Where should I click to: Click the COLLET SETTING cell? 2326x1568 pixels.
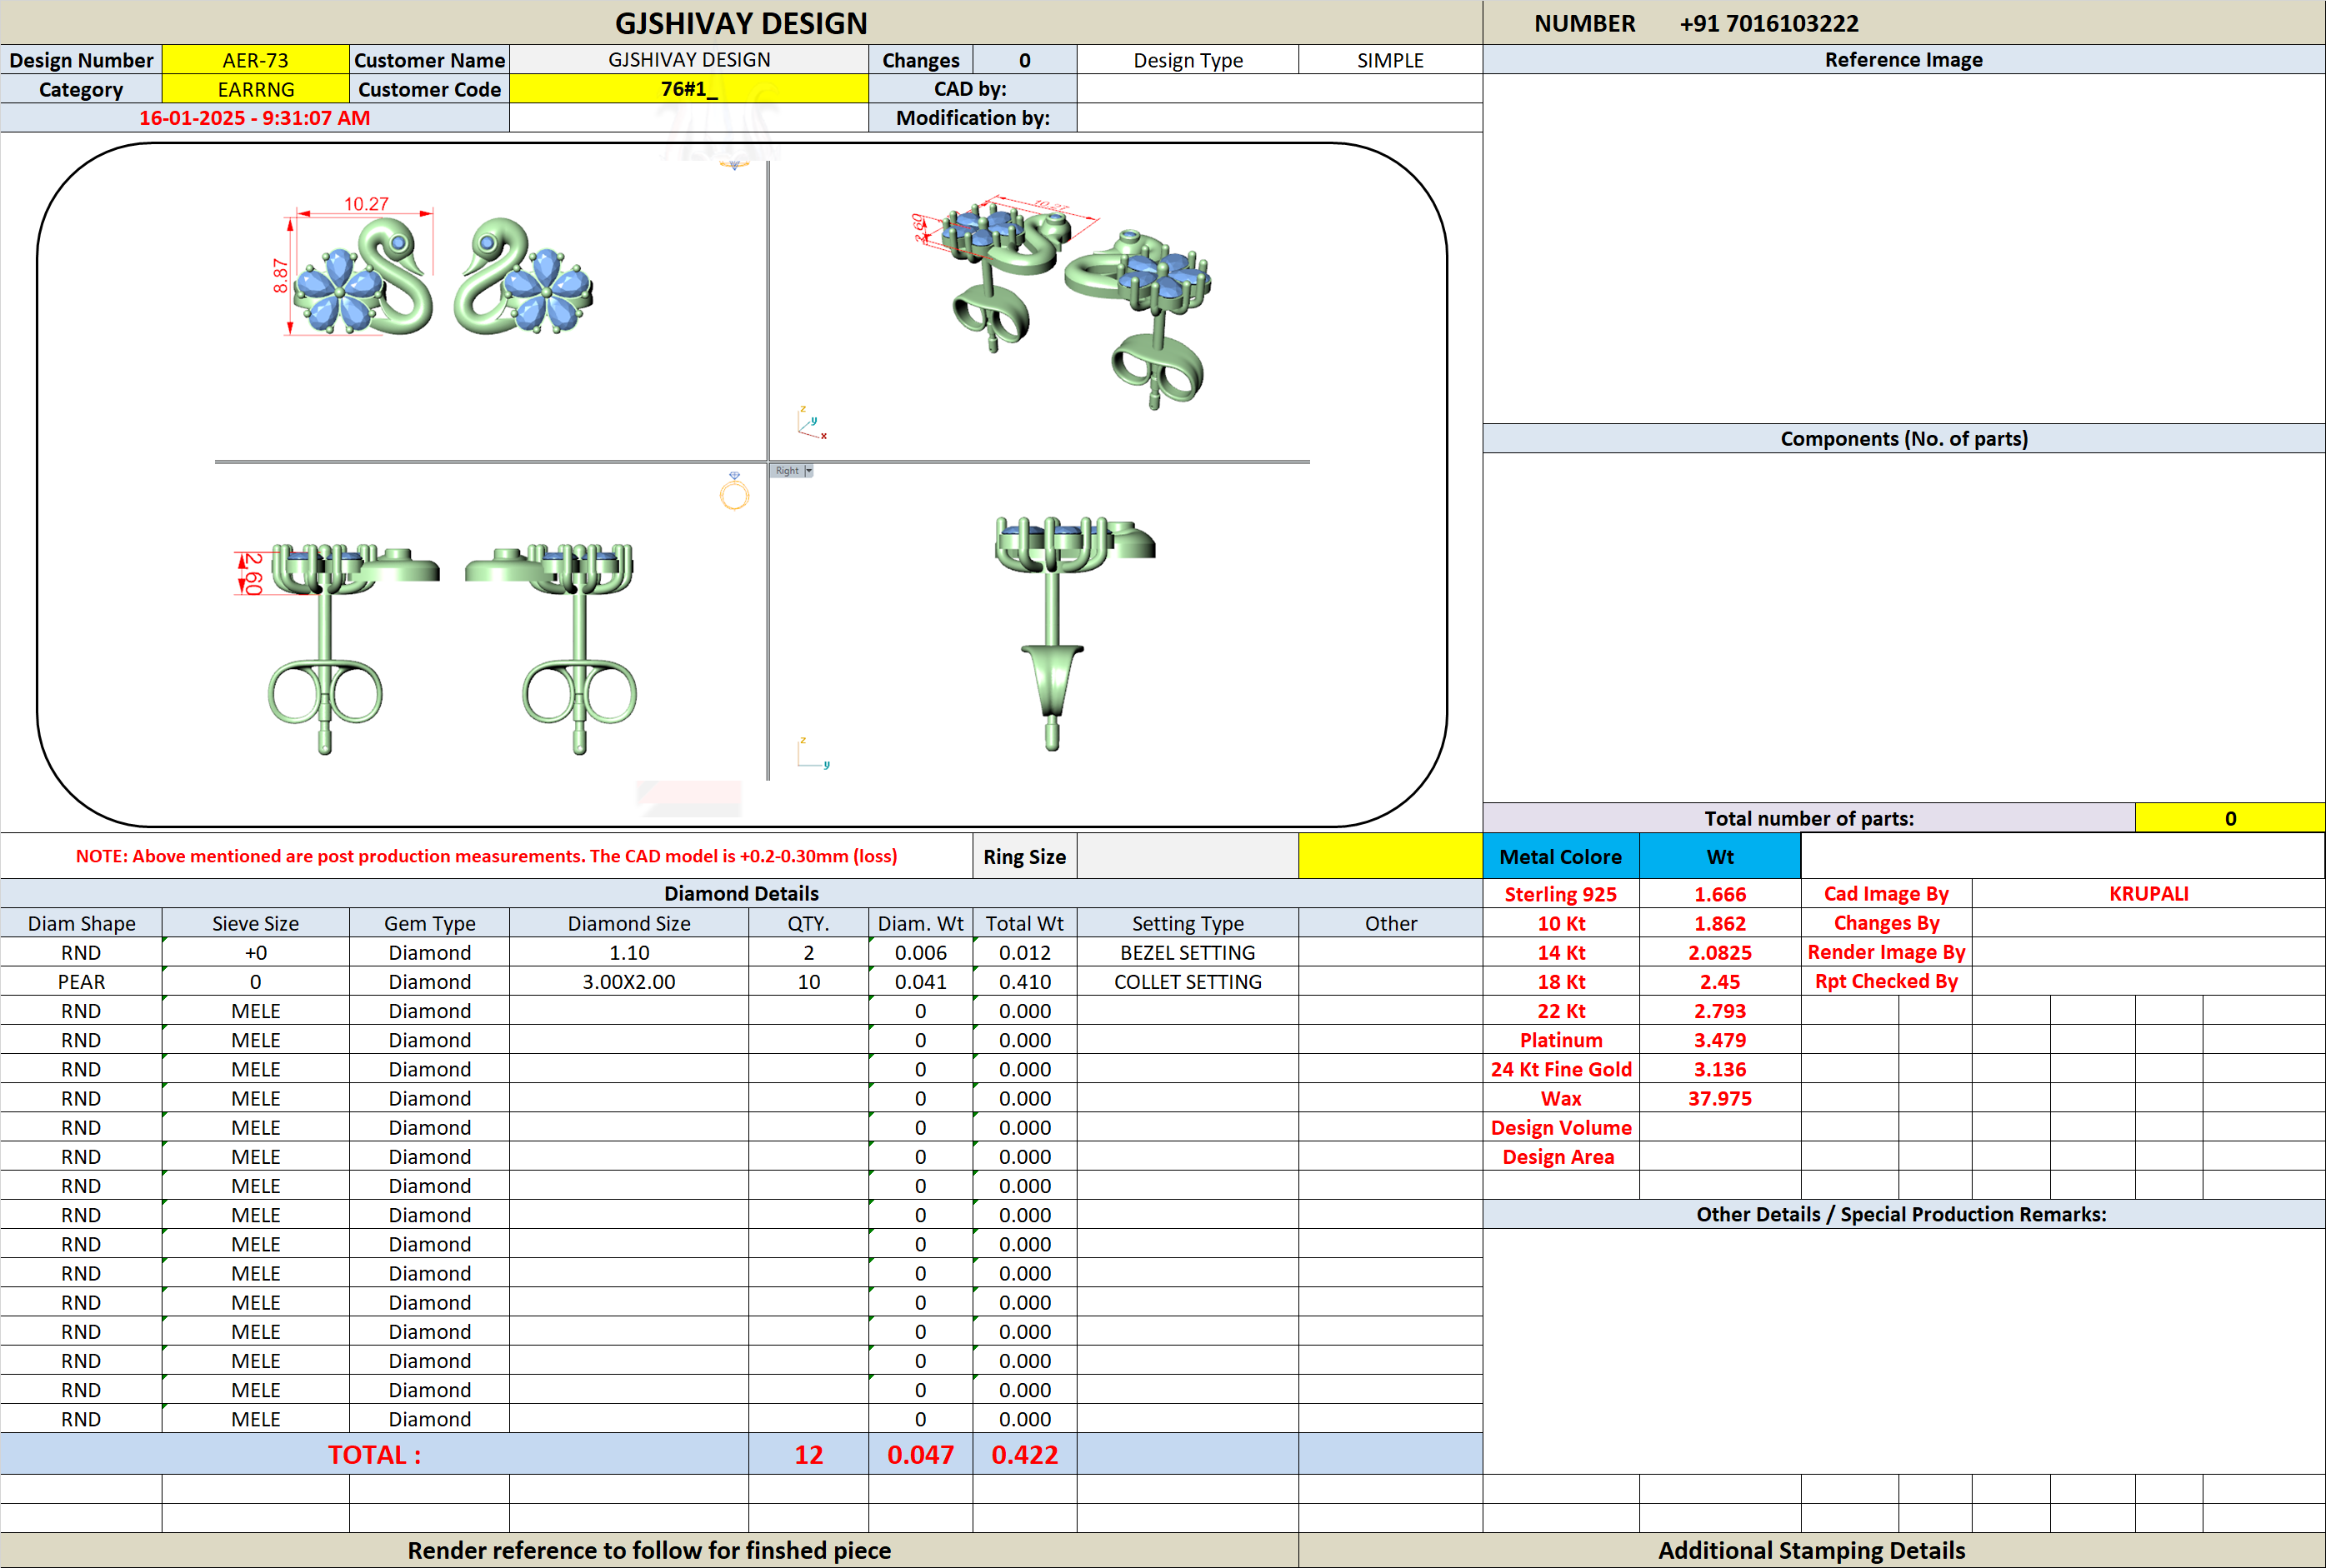click(1188, 981)
